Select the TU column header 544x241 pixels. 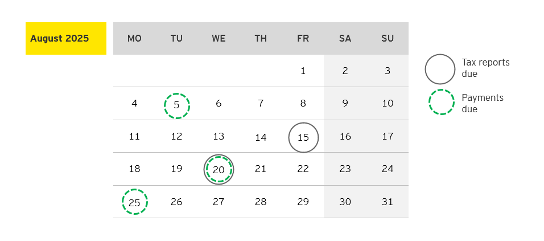(176, 39)
